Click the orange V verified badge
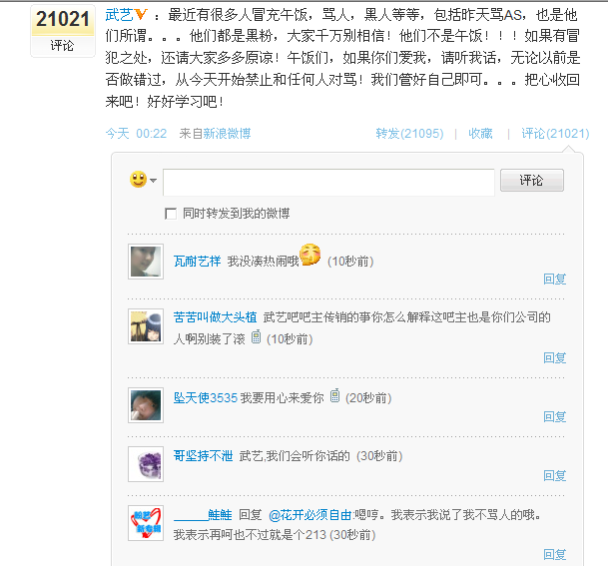Screen dimensions: 608x566 141,15
